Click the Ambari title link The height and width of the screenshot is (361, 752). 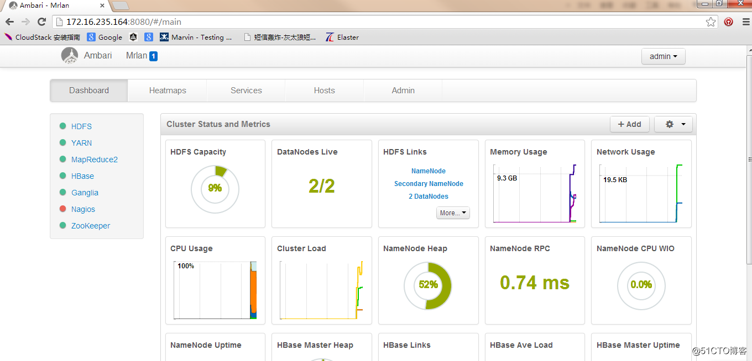pyautogui.click(x=98, y=56)
